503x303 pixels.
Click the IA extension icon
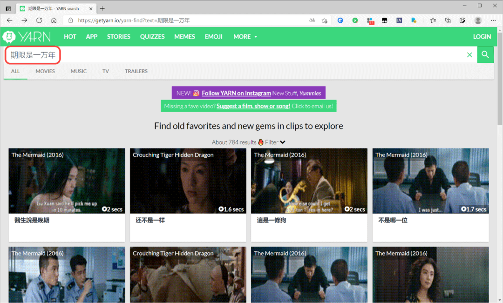point(399,20)
